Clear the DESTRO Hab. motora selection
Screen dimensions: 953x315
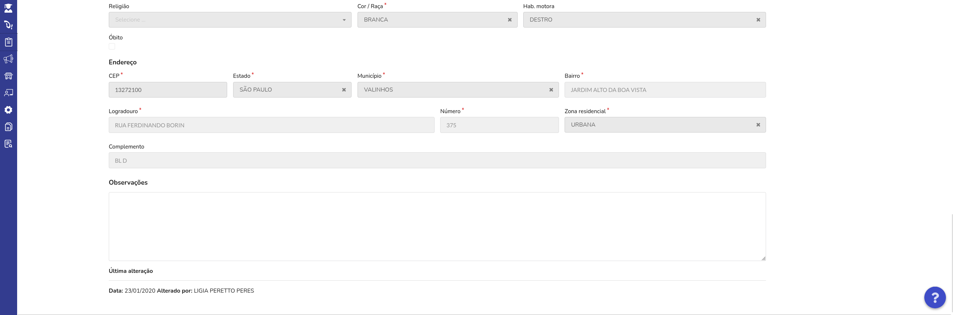(x=758, y=20)
